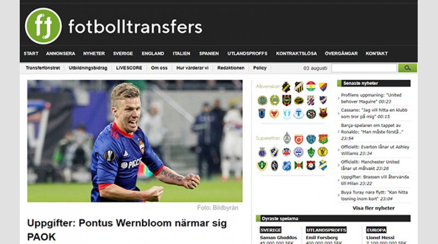Open the Degerfors red crest in Superettan

tap(299, 139)
